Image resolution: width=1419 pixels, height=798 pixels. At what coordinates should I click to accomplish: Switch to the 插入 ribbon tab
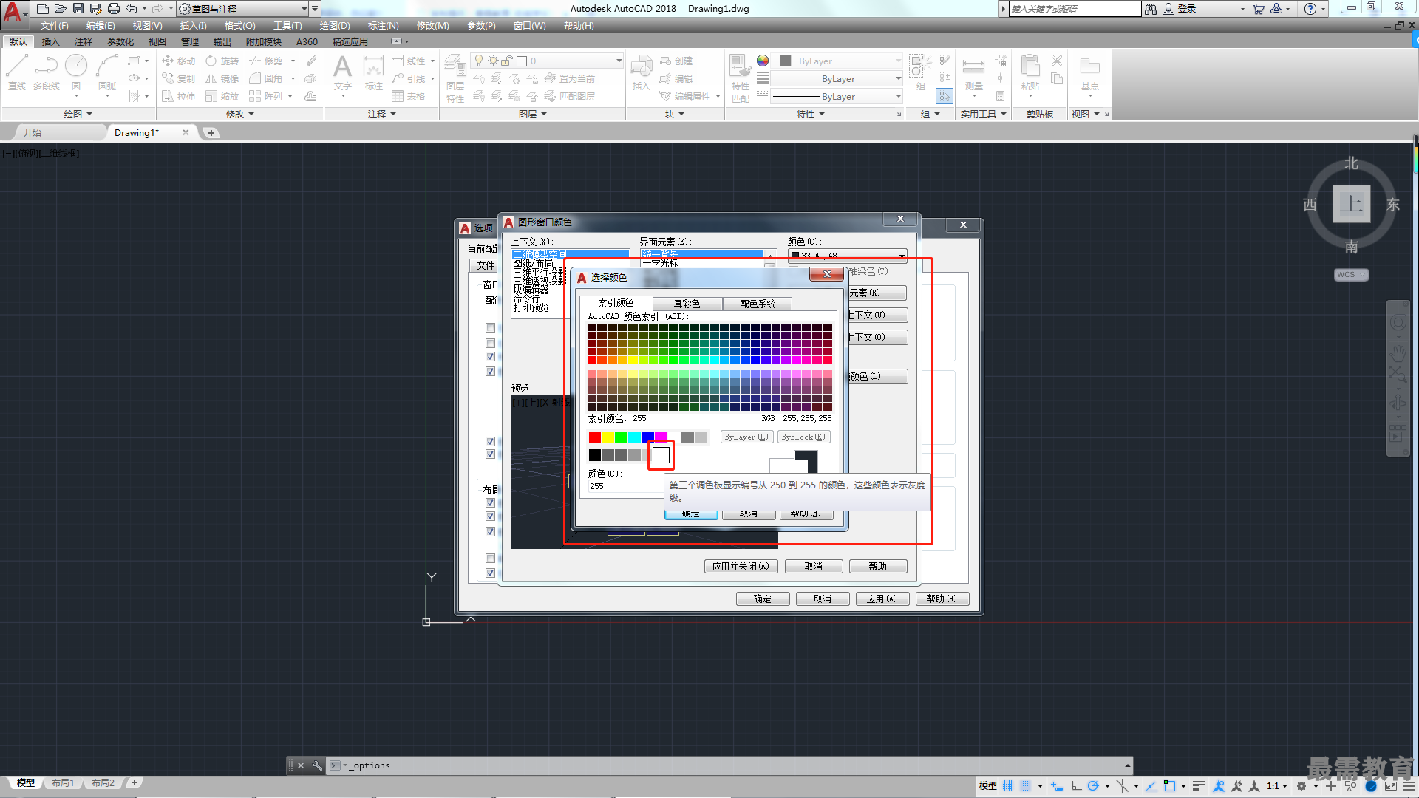click(50, 42)
